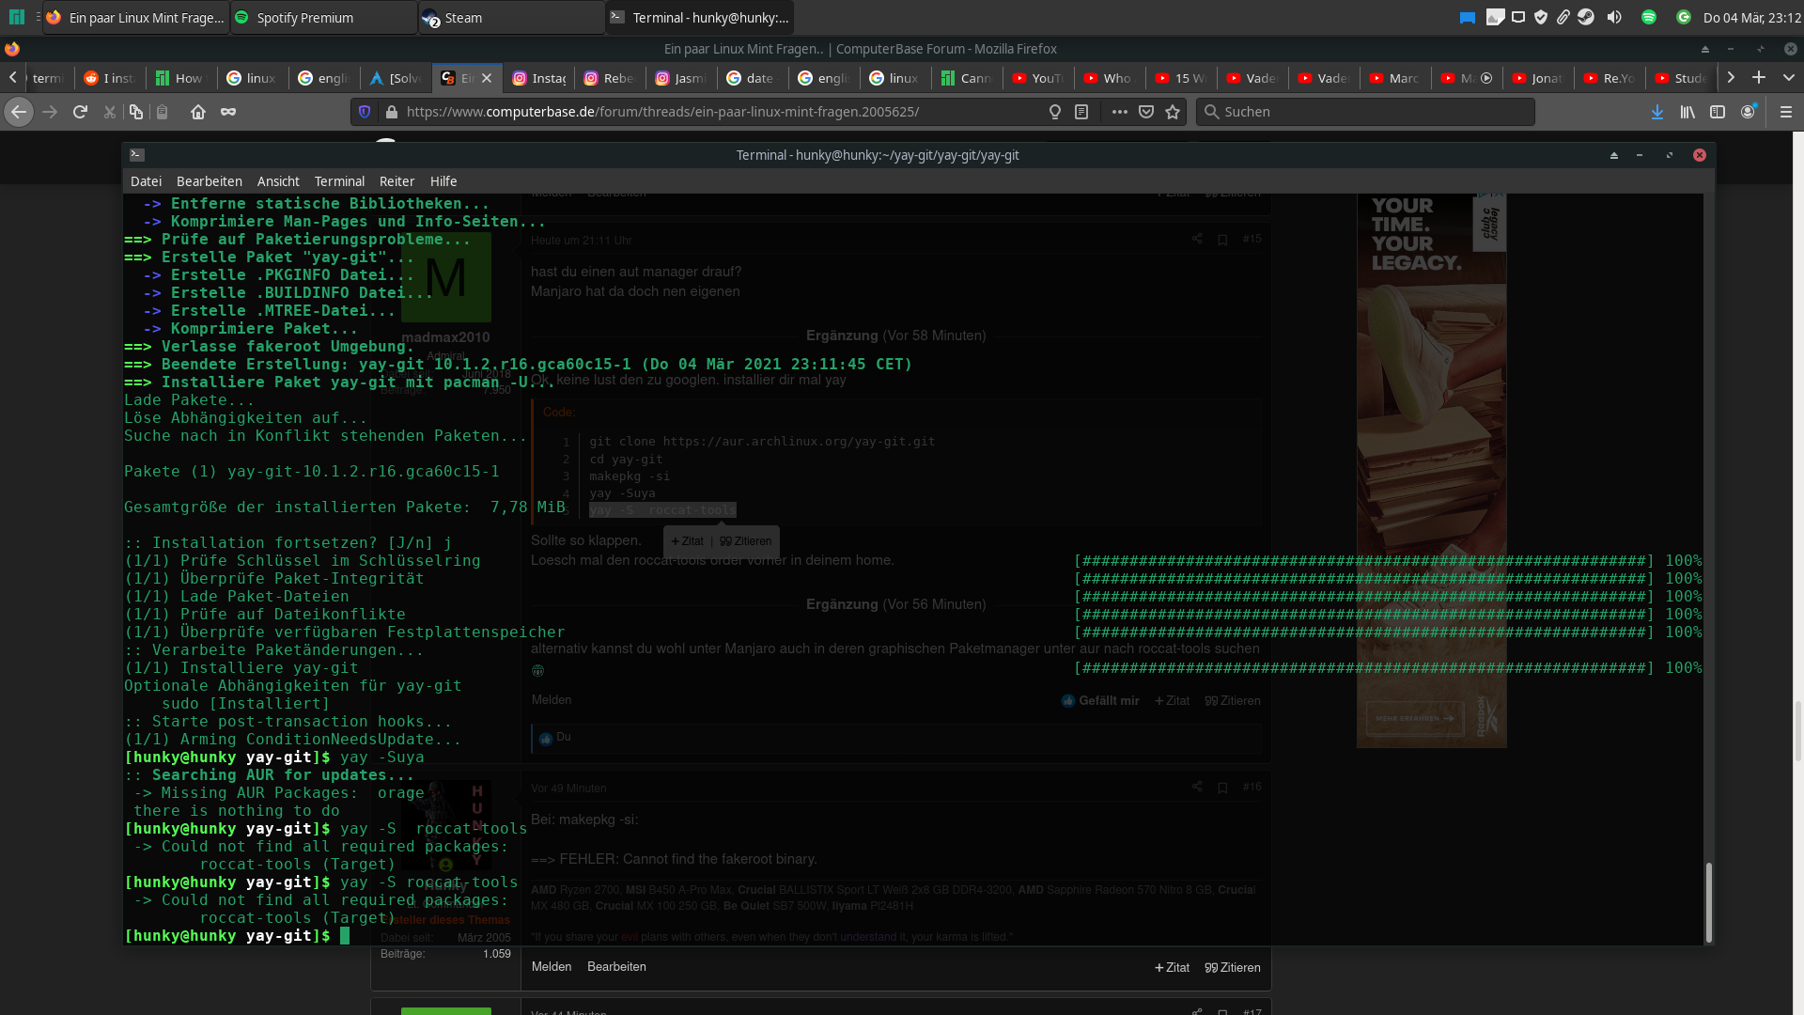Click the 'yay -Suya' command line in the terminal
Screen dimensions: 1804x1015
pos(274,757)
